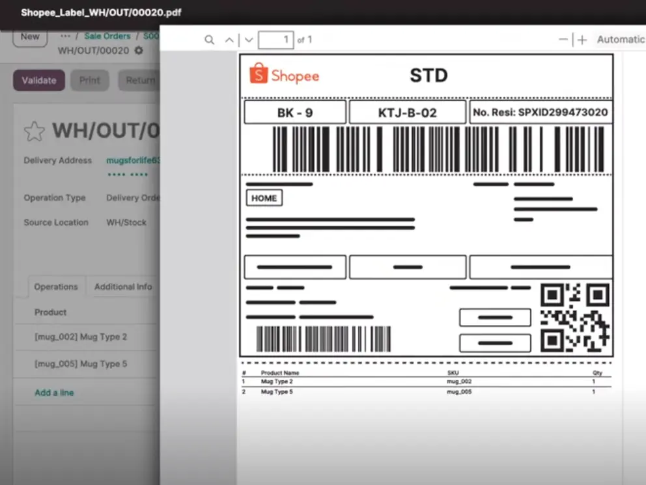Click the New button
The width and height of the screenshot is (646, 485).
click(x=30, y=37)
